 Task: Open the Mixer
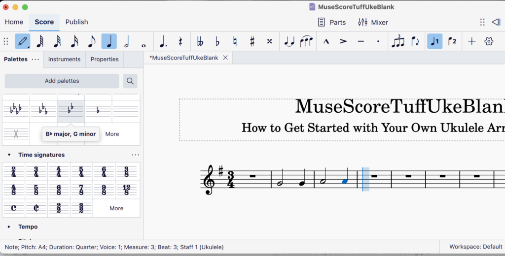373,22
